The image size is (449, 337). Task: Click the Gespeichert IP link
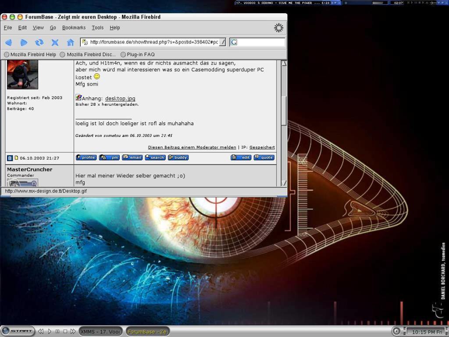(x=262, y=147)
